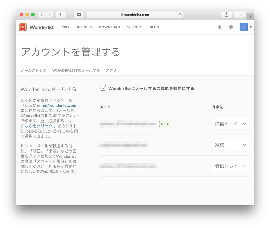Open the 受信トレイ dropdown in last email row
Image resolution: width=270 pixels, height=228 pixels.
point(230,166)
